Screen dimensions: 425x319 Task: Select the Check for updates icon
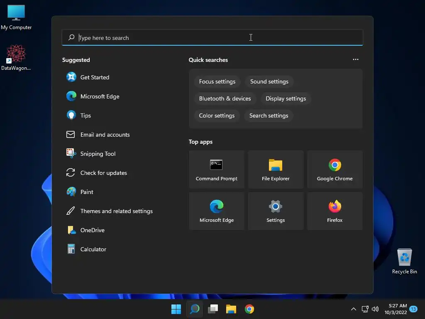click(x=71, y=172)
